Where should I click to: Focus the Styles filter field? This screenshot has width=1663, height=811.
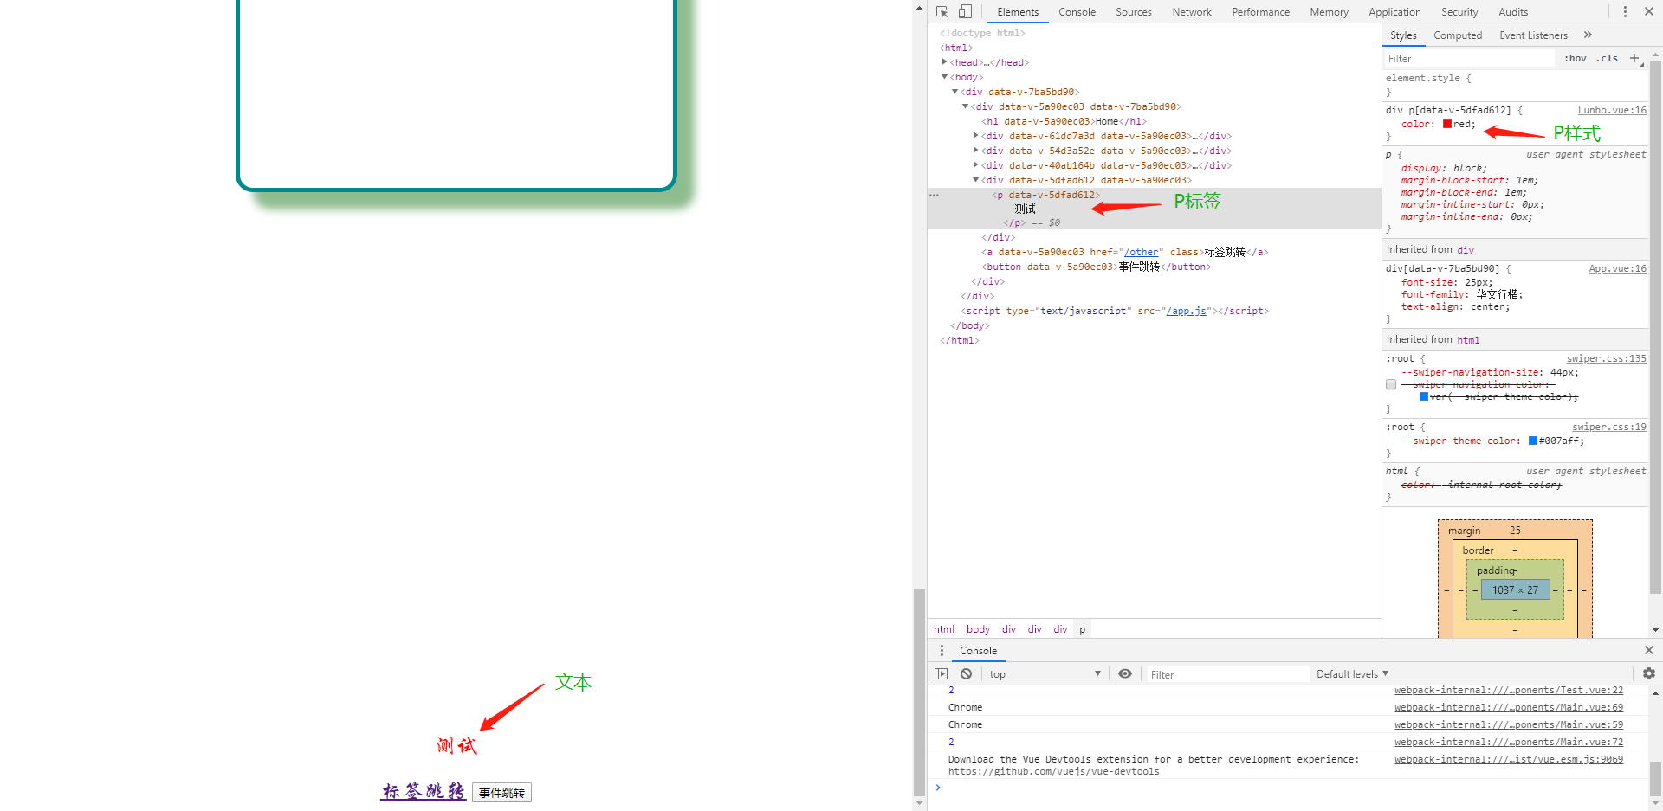[x=1469, y=59]
